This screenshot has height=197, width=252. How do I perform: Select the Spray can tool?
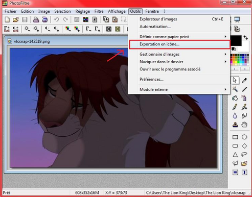coord(244,98)
